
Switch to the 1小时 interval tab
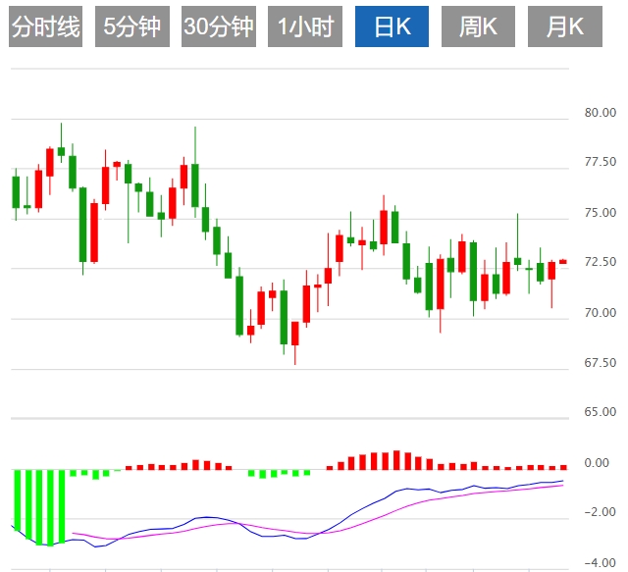[x=304, y=27]
